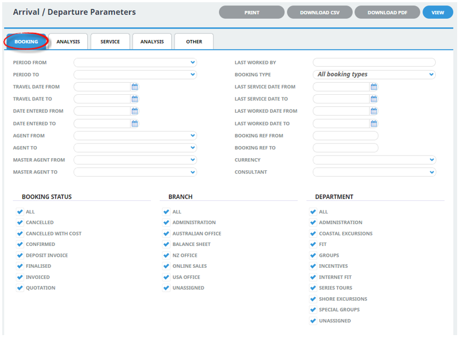Click the blue View button
The width and height of the screenshot is (461, 340).
click(438, 13)
